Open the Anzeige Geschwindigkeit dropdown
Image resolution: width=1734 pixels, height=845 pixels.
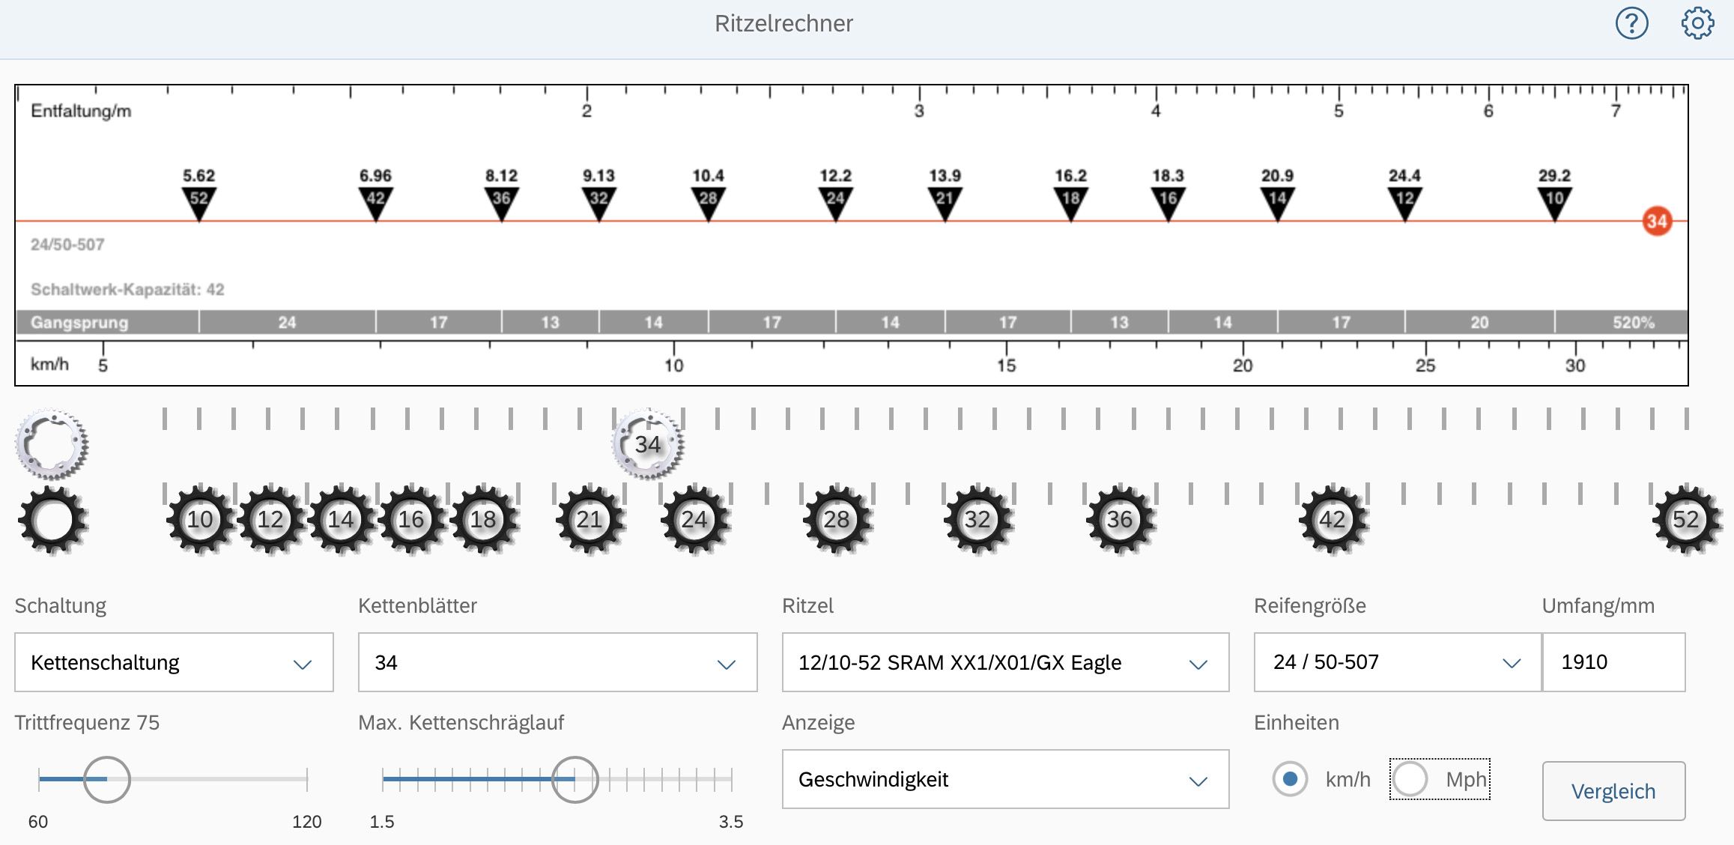(x=1005, y=780)
